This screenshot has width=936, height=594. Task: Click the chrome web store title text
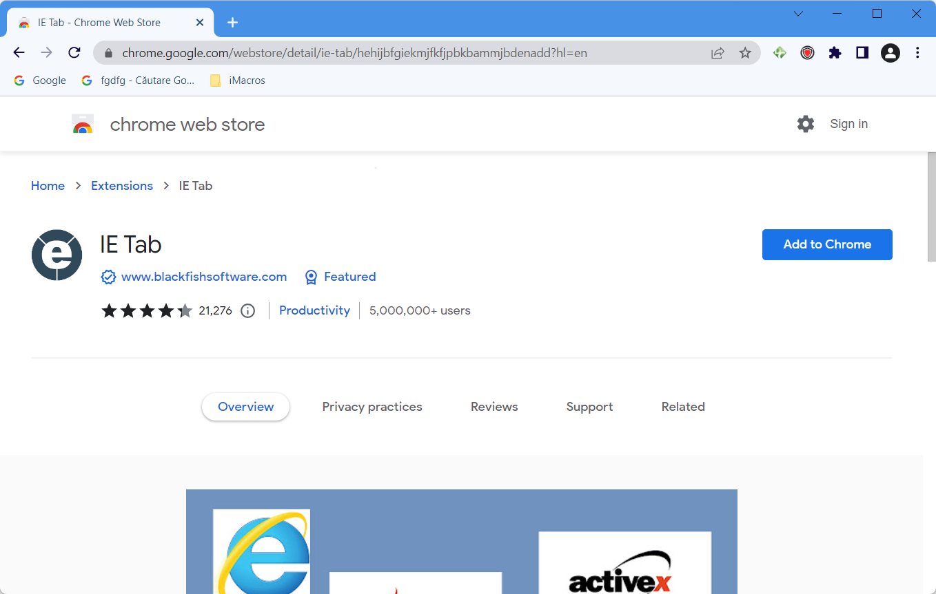(187, 125)
